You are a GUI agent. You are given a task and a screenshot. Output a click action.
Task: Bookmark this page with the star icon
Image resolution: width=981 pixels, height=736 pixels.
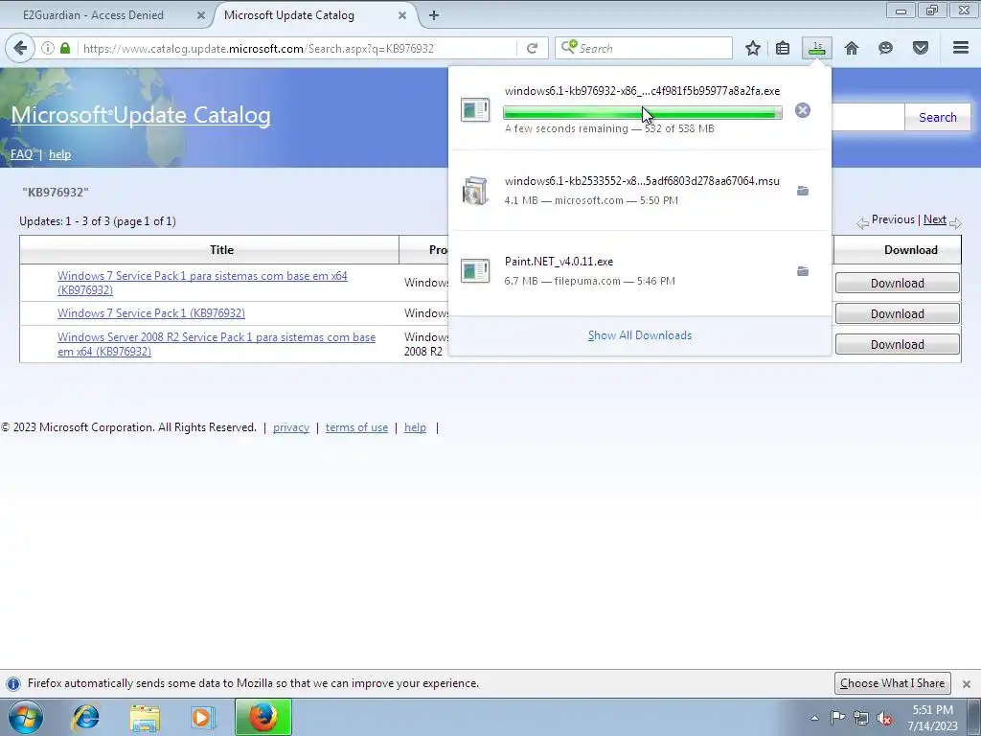click(753, 48)
